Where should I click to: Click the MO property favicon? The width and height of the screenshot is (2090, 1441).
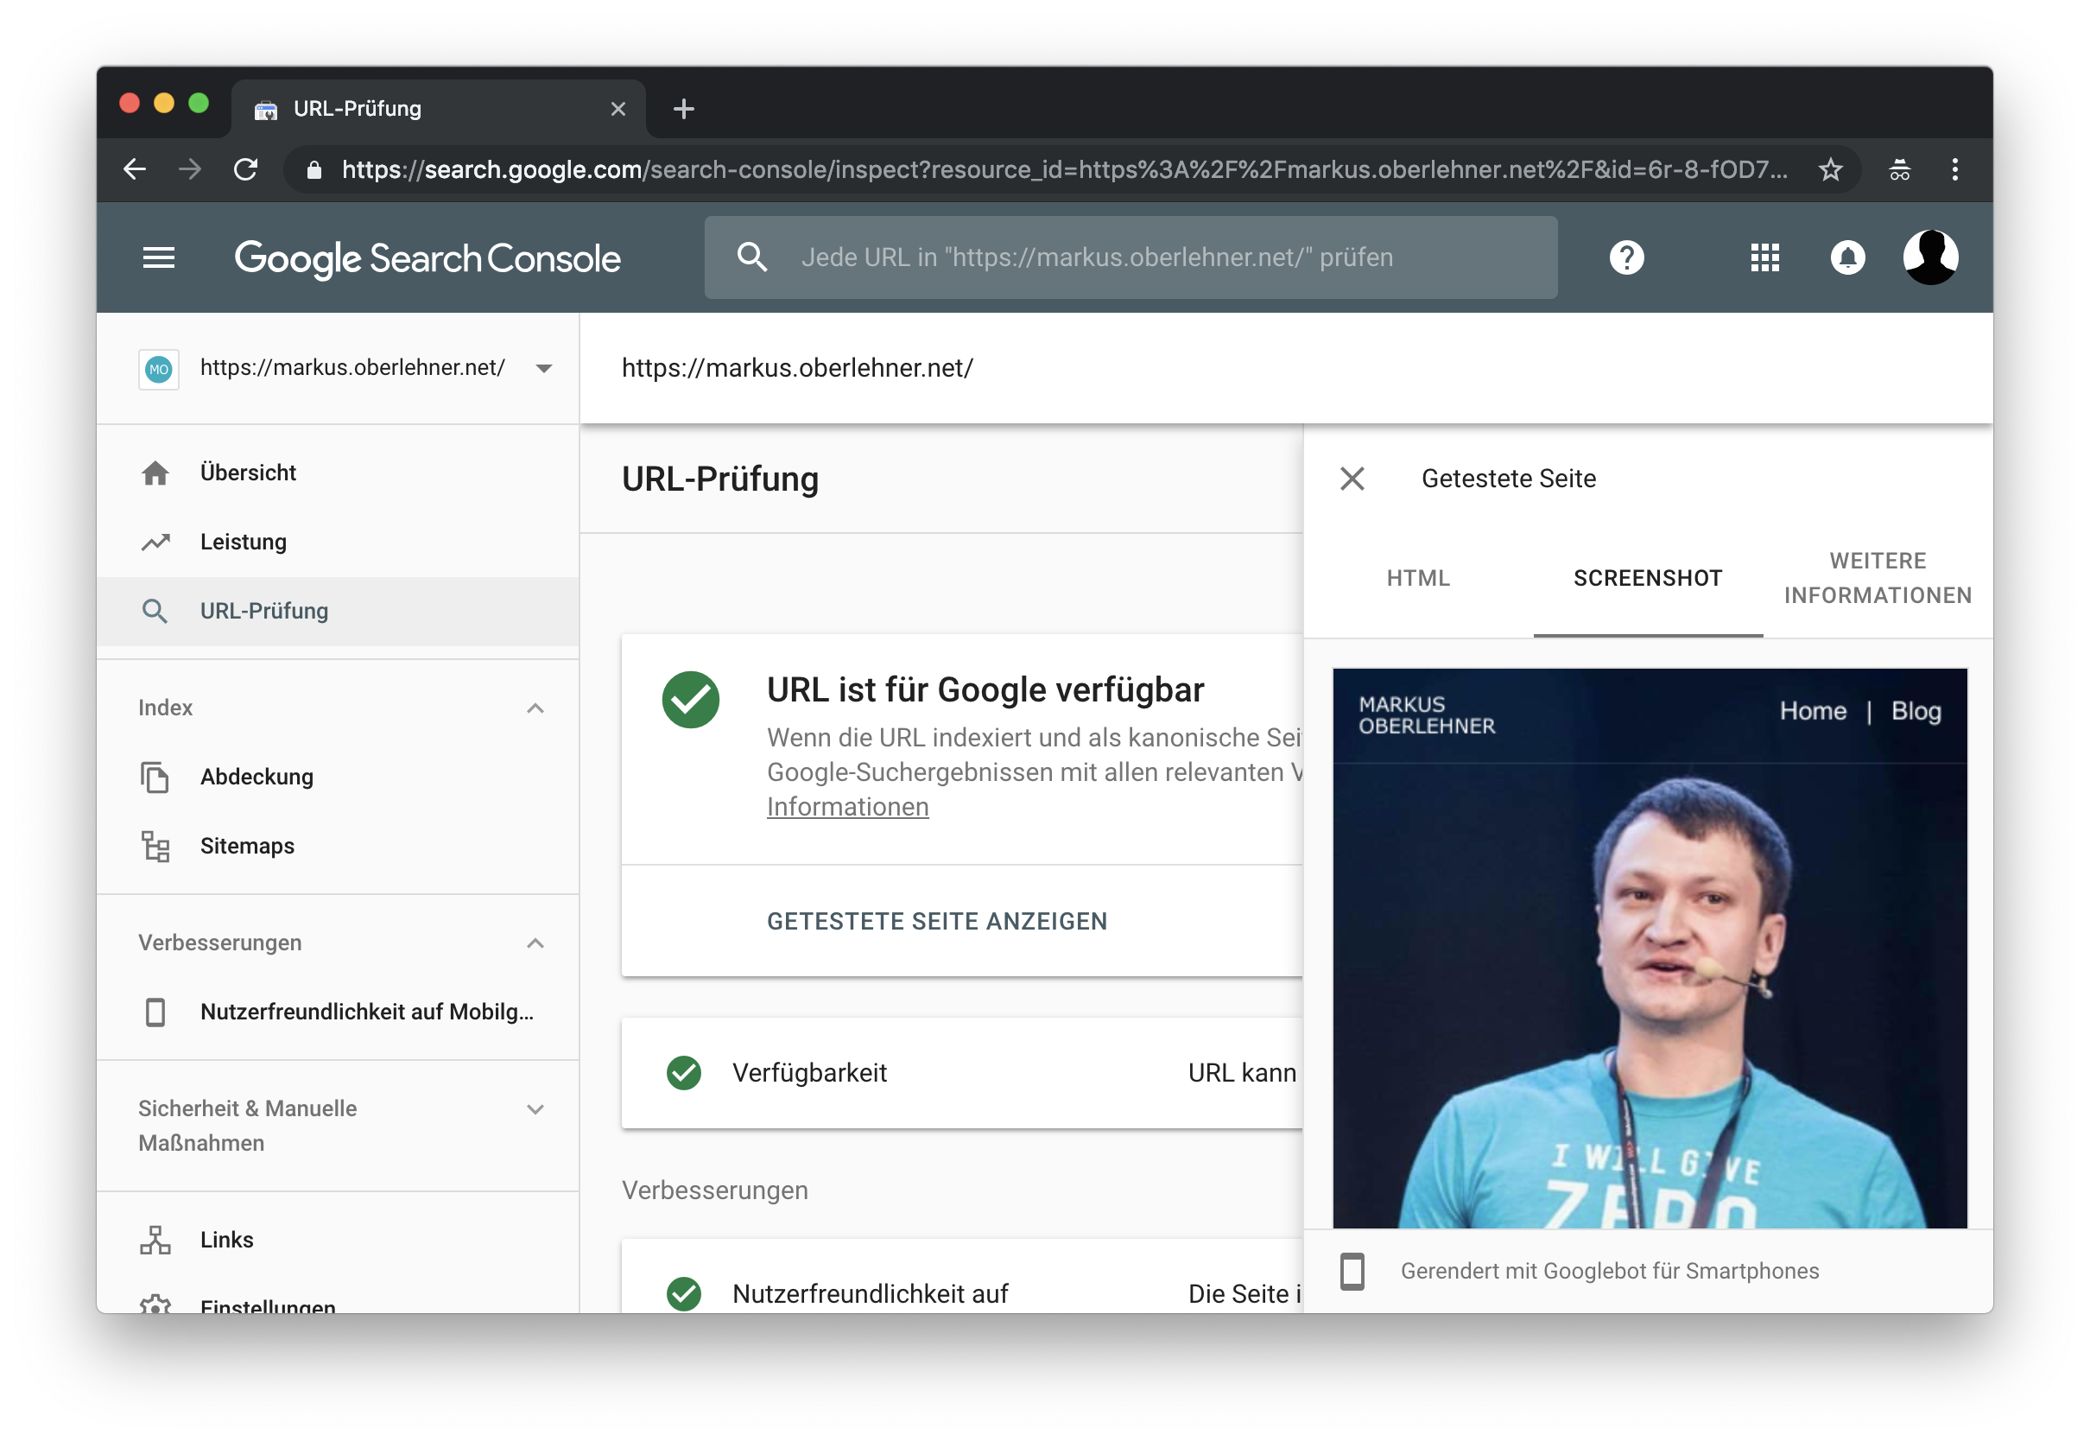[x=159, y=368]
